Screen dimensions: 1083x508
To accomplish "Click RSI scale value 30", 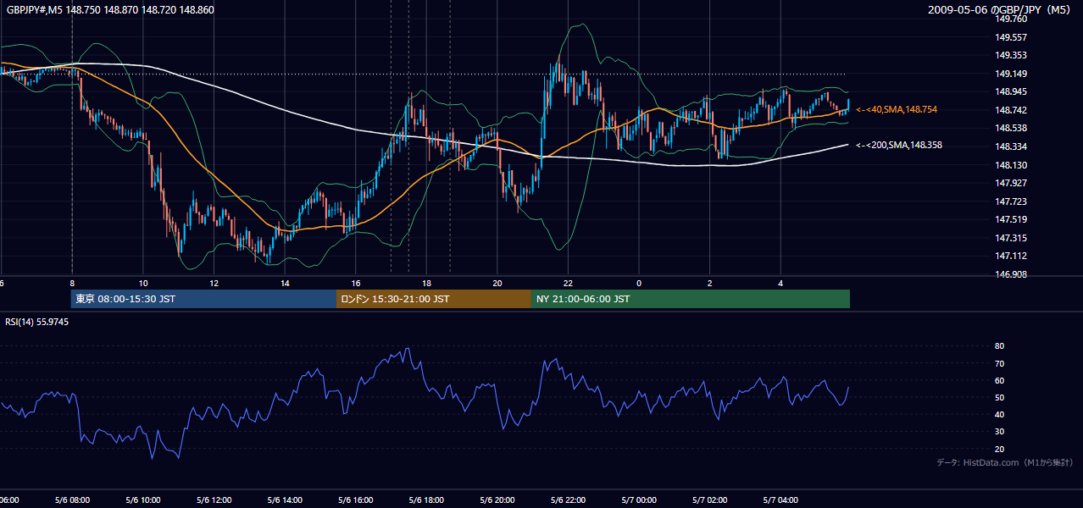I will coord(999,432).
